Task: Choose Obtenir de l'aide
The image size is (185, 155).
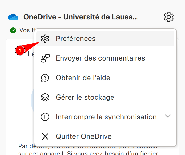Action: pyautogui.click(x=83, y=78)
